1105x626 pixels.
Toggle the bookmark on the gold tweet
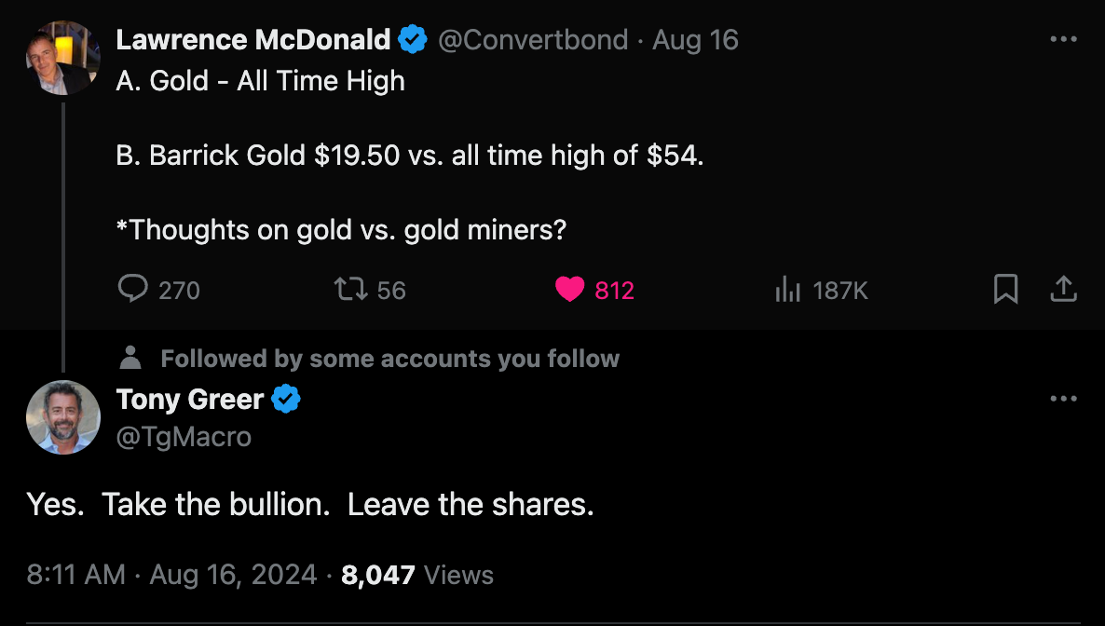point(1005,290)
